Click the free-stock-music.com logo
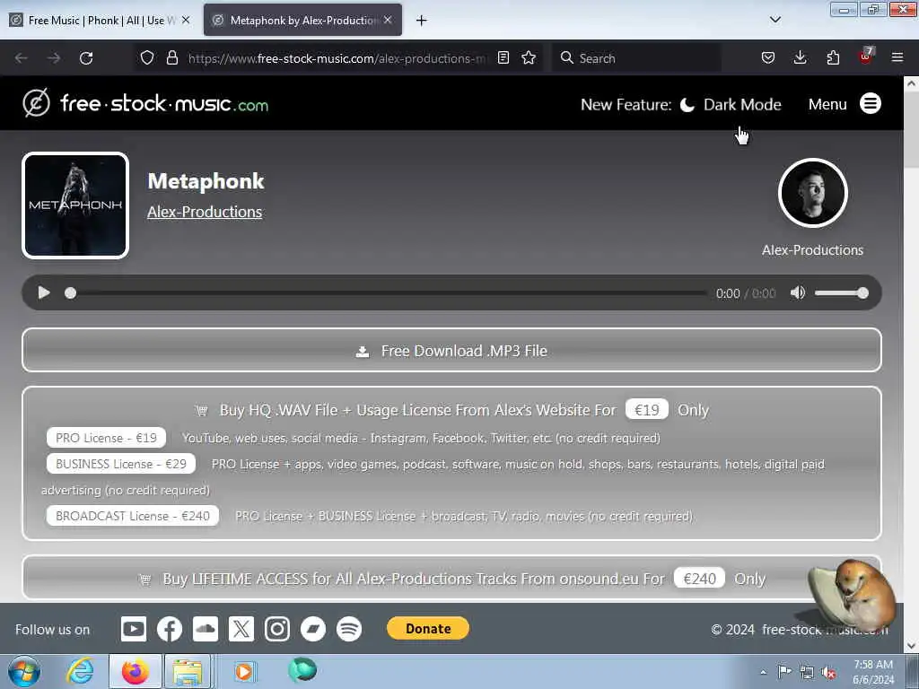 point(145,104)
